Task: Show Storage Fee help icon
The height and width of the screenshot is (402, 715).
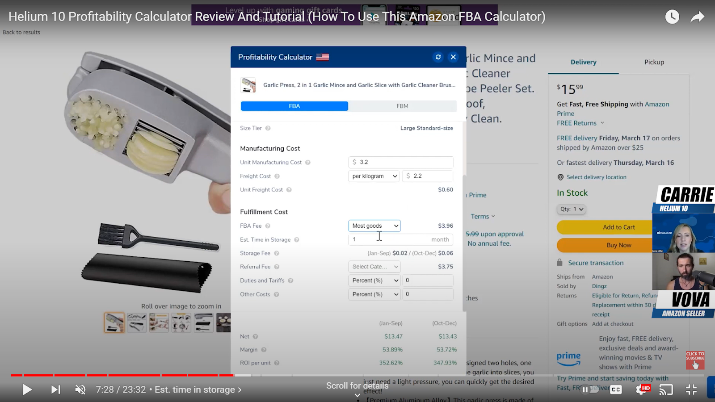Action: pyautogui.click(x=277, y=253)
